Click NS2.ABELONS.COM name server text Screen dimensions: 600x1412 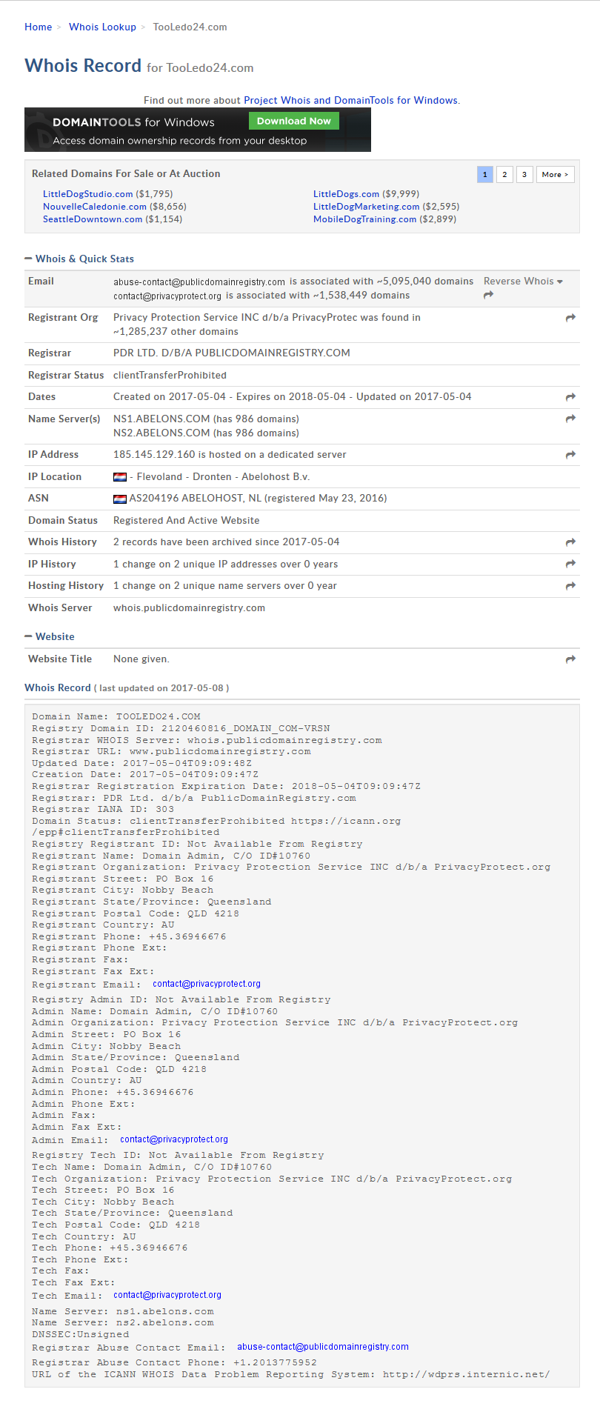161,433
